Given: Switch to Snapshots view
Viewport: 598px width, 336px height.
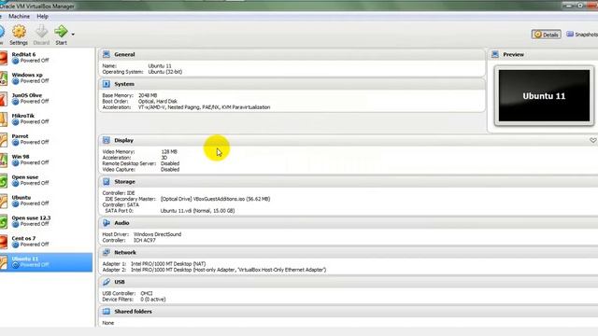Looking at the screenshot, I should click(x=582, y=35).
